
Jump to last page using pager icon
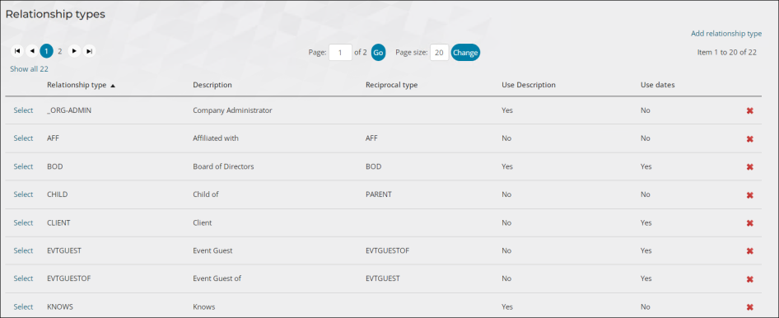pos(90,51)
